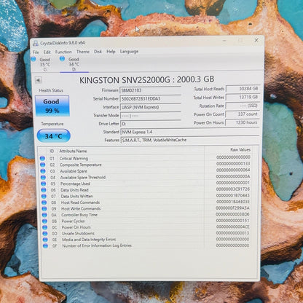Click the Power On Hours status orb
The width and height of the screenshot is (303, 303).
44,227
